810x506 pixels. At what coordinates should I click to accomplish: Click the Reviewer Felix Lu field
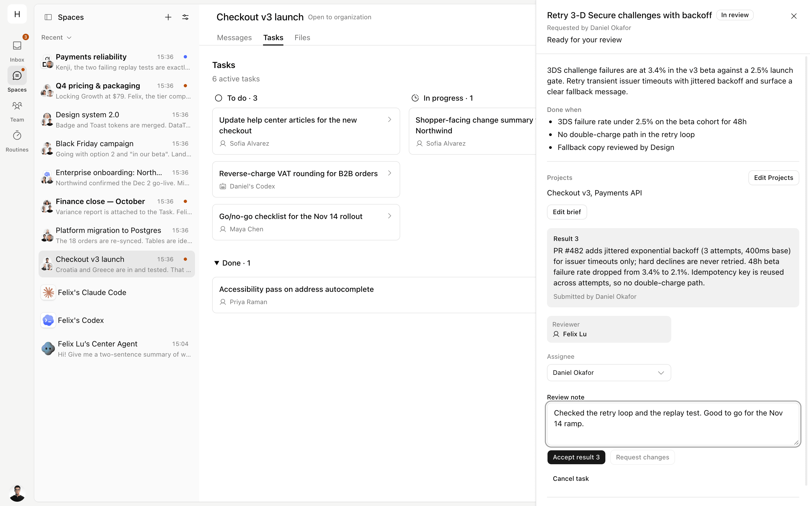[x=609, y=329]
